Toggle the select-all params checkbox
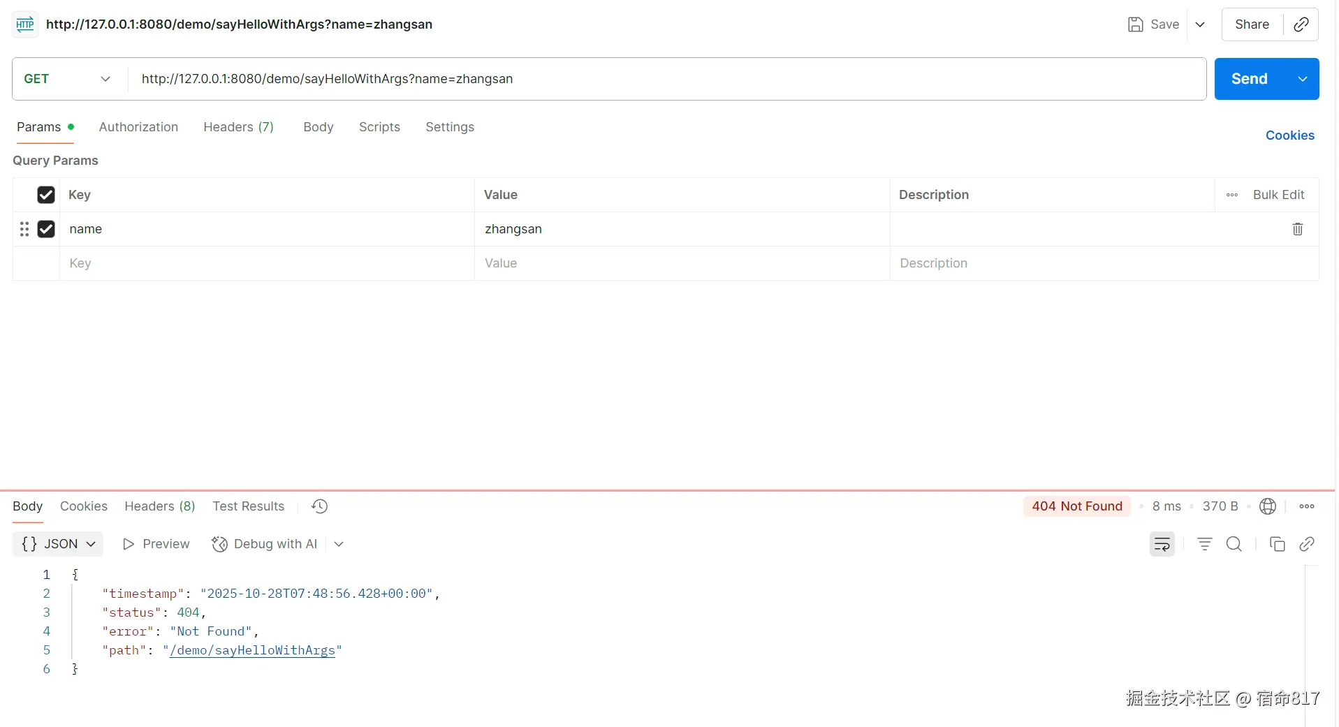This screenshot has width=1339, height=727. pyautogui.click(x=46, y=195)
